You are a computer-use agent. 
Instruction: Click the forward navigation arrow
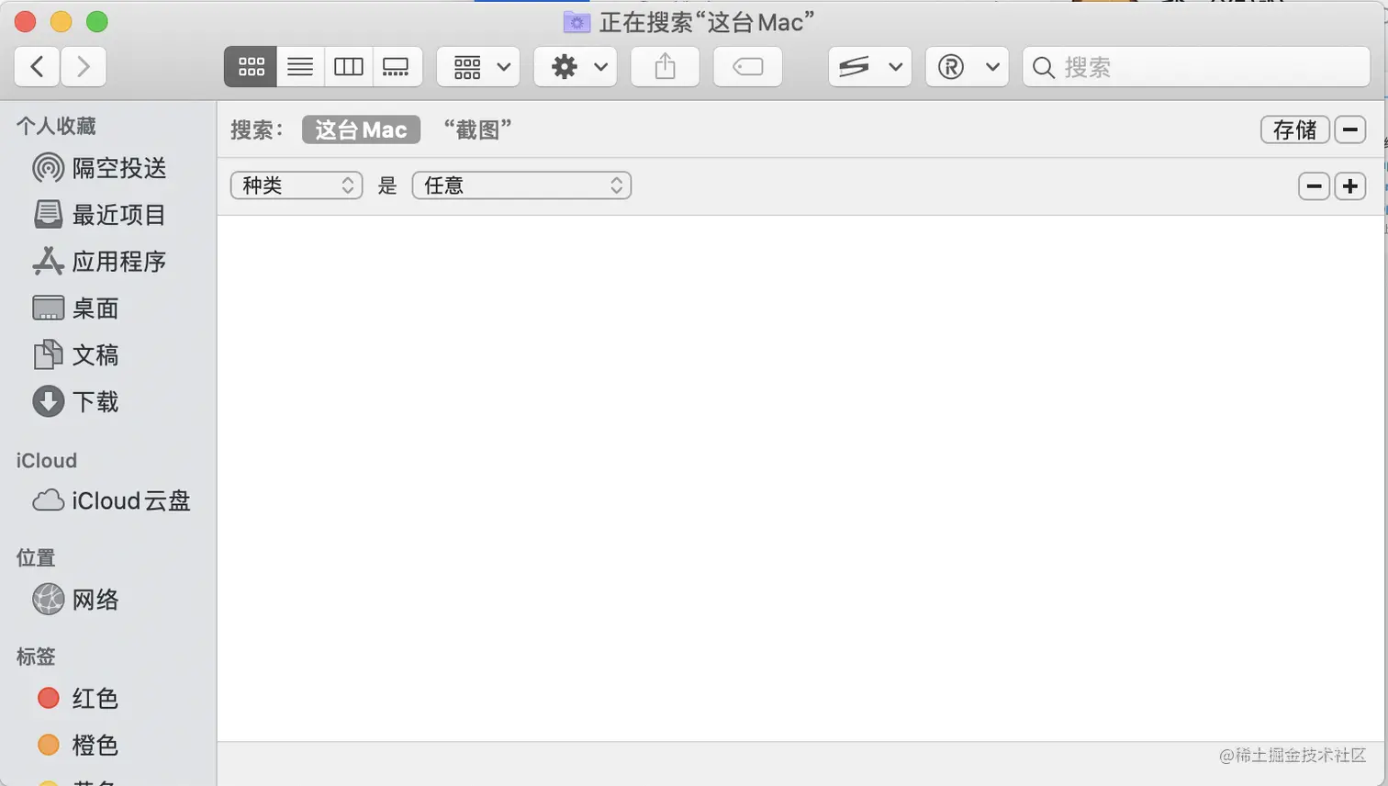tap(84, 67)
